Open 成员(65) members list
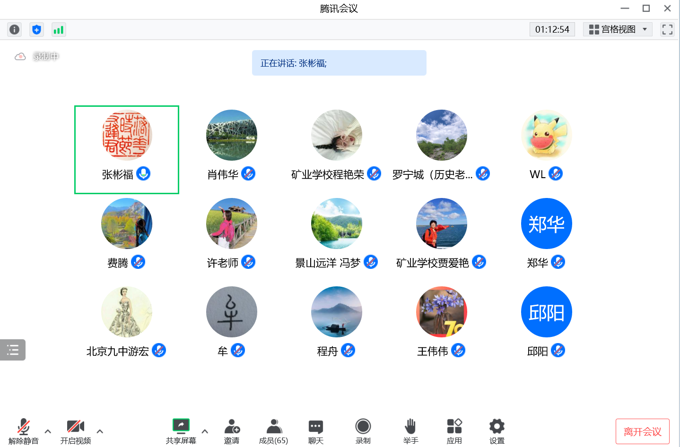Image resolution: width=680 pixels, height=447 pixels. coord(273,431)
